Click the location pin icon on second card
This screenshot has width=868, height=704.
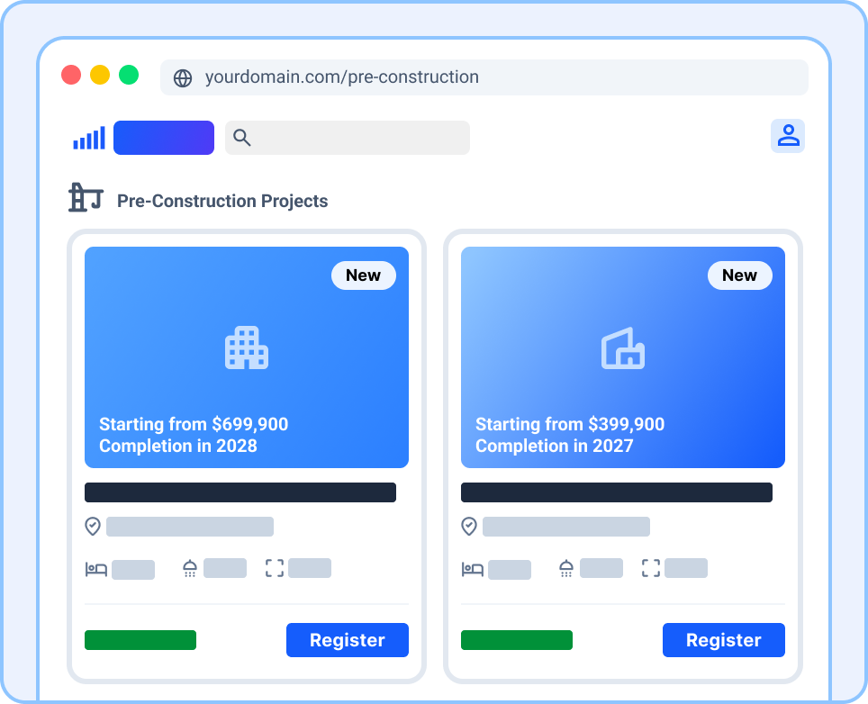(469, 527)
